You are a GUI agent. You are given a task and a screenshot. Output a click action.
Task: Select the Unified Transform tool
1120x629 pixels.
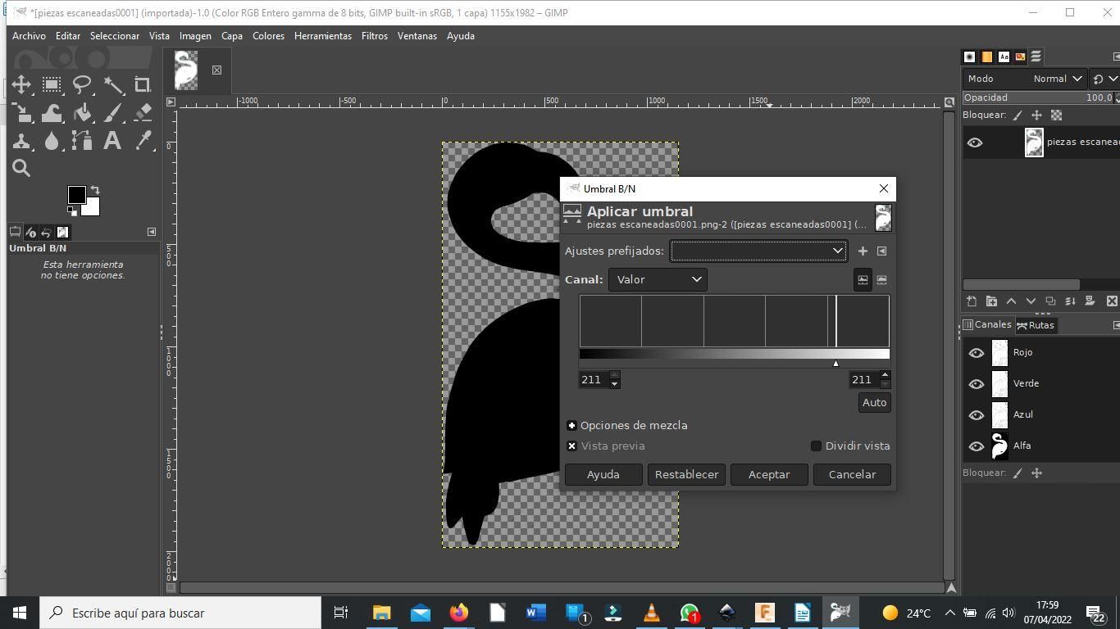[21, 112]
